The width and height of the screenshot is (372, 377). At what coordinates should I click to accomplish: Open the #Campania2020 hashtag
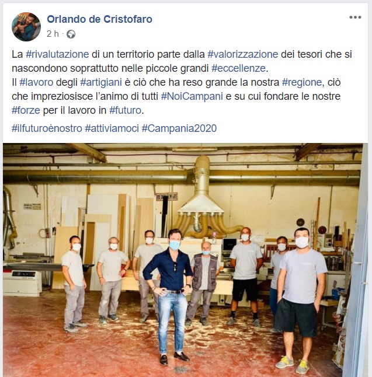(179, 128)
